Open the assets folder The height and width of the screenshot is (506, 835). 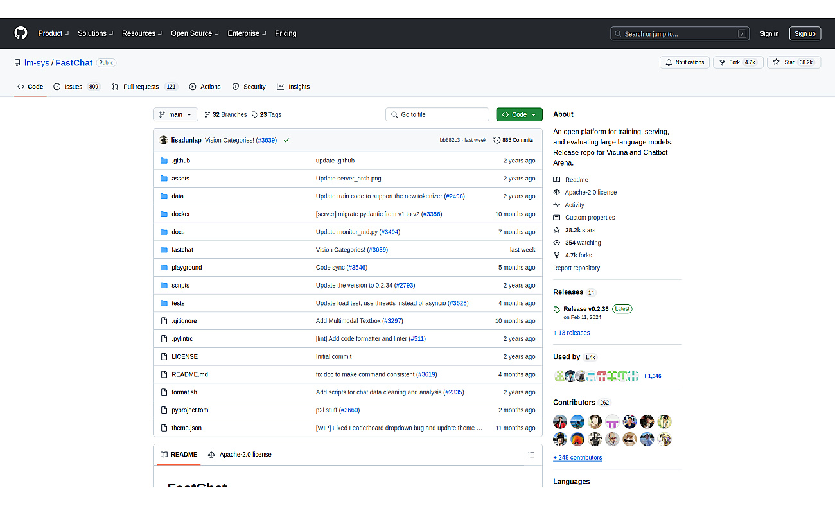(x=180, y=179)
